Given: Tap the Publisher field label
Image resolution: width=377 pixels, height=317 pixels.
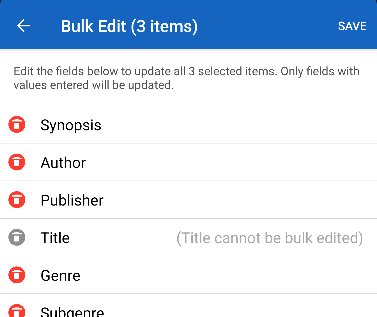Looking at the screenshot, I should coord(72,200).
